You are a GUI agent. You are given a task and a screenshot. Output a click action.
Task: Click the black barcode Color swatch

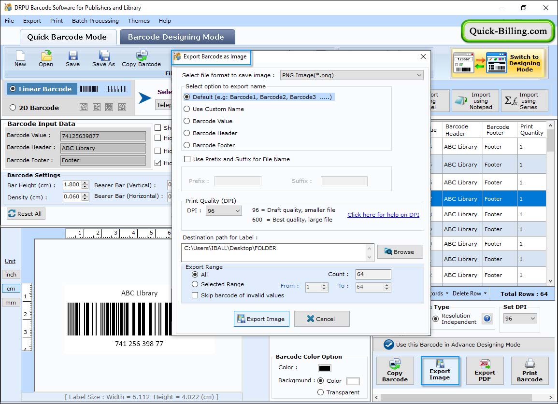[x=325, y=368]
